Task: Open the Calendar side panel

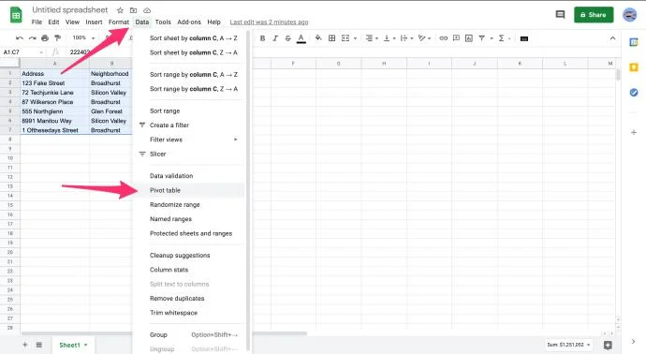Action: pos(634,42)
